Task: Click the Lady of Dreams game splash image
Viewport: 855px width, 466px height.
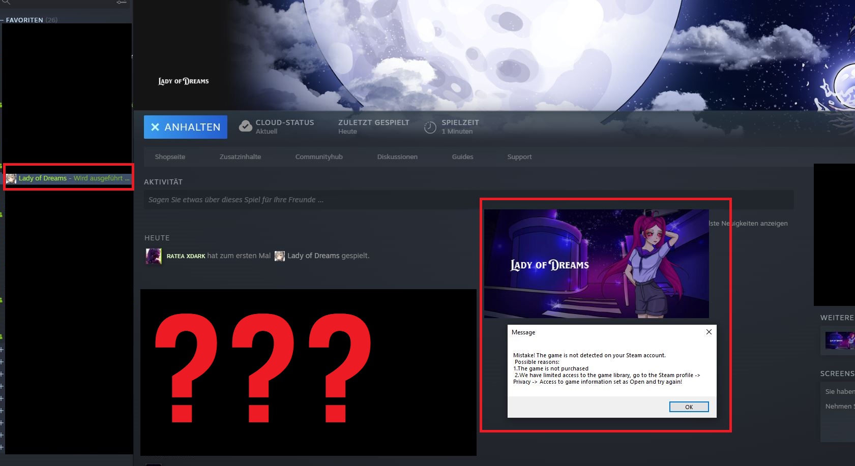Action: point(596,264)
